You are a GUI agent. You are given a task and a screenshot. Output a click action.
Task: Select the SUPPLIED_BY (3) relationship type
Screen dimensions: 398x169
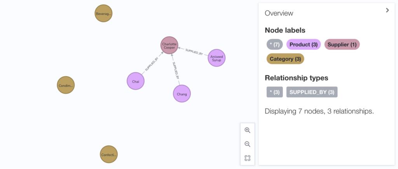coord(312,92)
